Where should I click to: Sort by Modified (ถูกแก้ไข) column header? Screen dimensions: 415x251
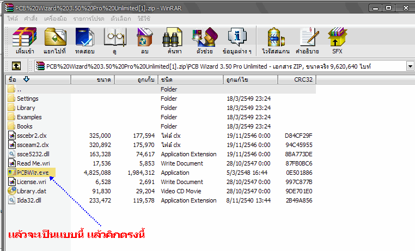tap(251, 79)
